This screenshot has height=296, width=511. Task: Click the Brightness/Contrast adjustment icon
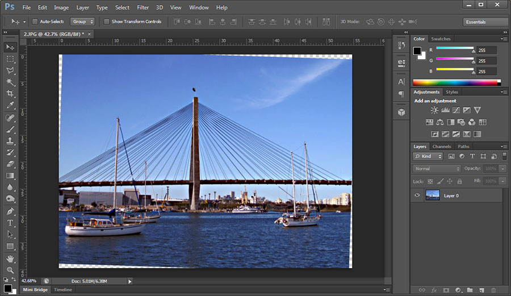[x=434, y=110]
